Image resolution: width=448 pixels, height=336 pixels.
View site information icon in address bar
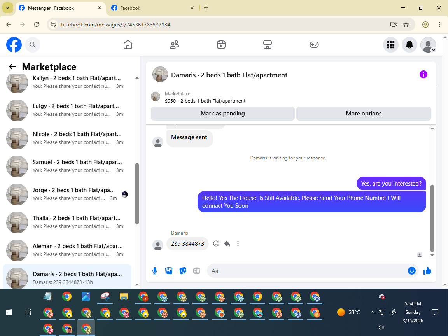click(x=53, y=24)
